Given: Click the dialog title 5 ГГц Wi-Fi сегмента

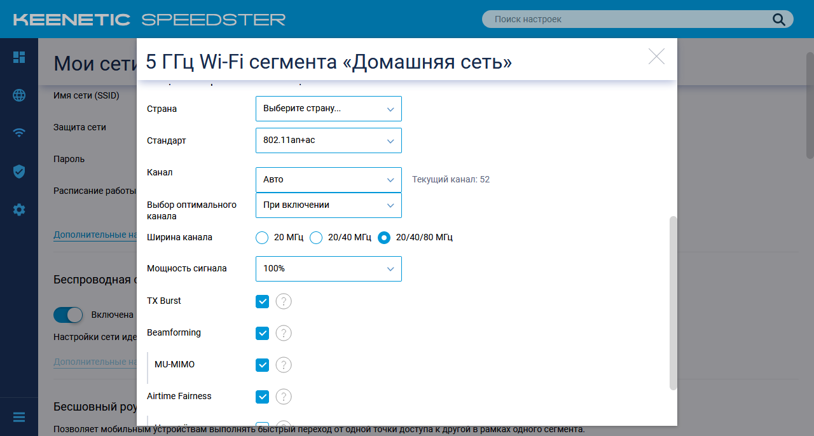Looking at the screenshot, I should tap(329, 62).
